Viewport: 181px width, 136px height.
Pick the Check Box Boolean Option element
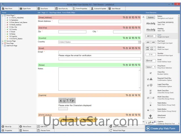coord(161,73)
